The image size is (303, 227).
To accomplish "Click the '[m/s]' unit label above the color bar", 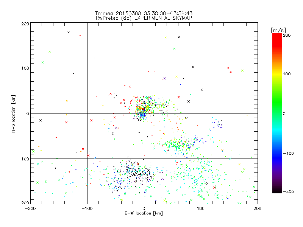I will pos(278,30).
